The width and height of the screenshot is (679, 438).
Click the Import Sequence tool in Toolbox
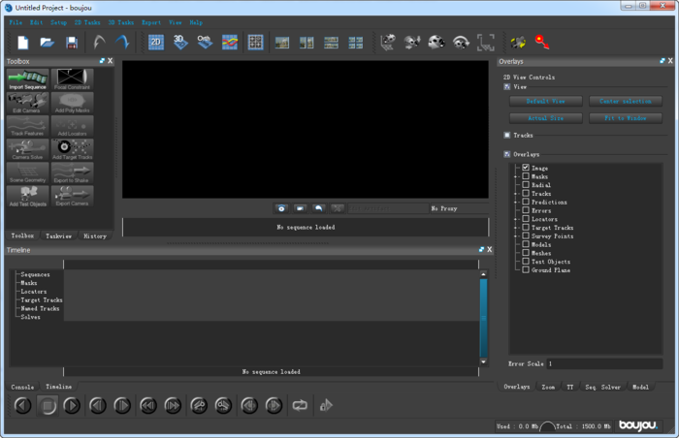point(27,78)
